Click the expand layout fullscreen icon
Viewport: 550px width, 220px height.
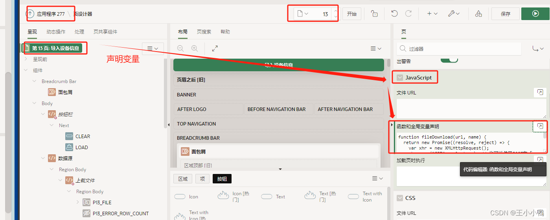pyautogui.click(x=215, y=48)
